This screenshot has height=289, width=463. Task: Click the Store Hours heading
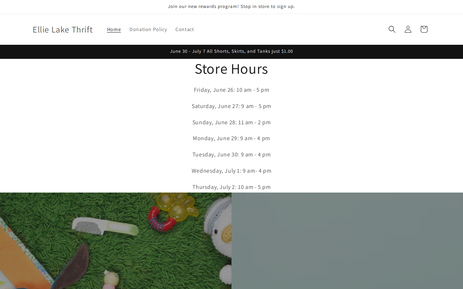pos(231,69)
